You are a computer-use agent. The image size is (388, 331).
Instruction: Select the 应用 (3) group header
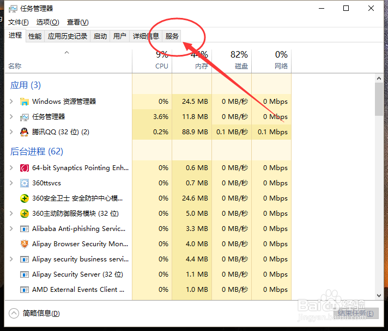coord(26,85)
